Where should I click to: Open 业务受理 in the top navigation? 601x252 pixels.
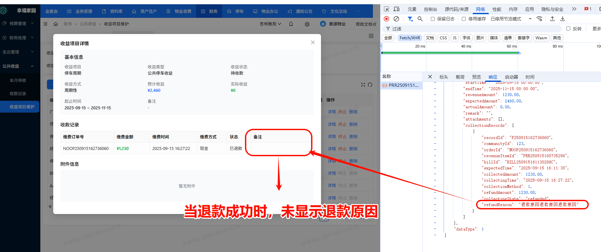pos(80,11)
